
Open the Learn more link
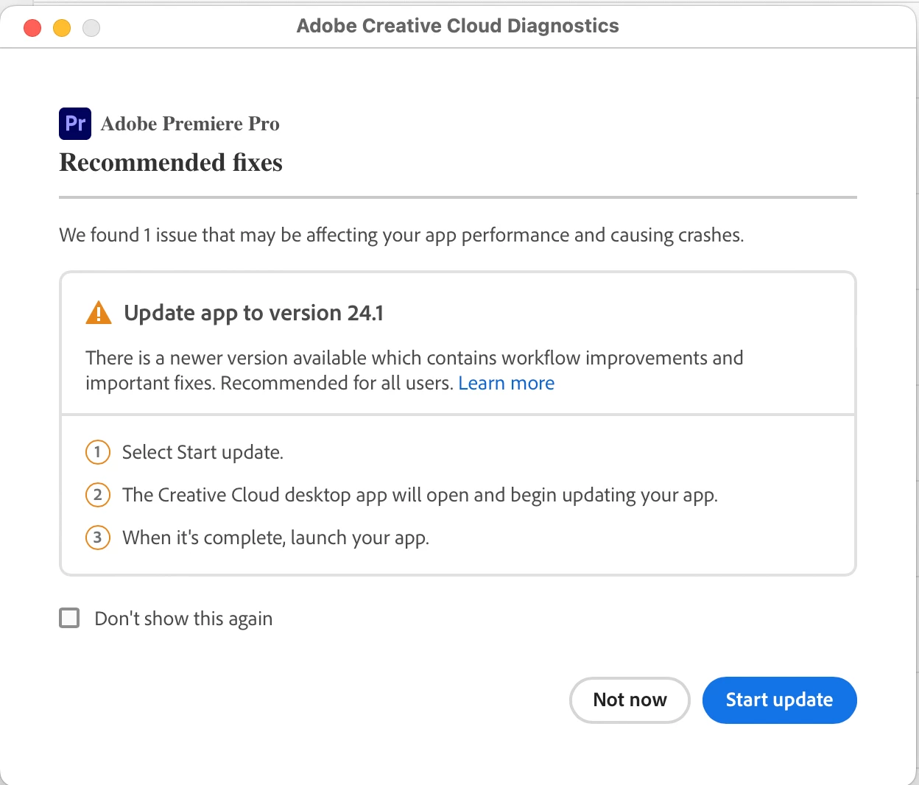pyautogui.click(x=506, y=383)
